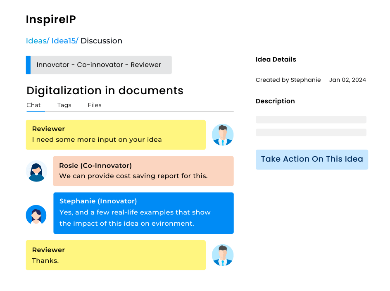Go to Ideas in the breadcrumb
This screenshot has width=390, height=291.
pos(37,41)
